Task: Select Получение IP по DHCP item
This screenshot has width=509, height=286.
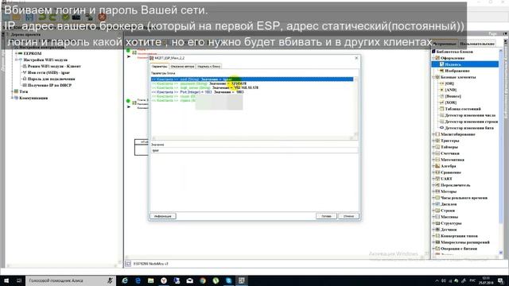Action: (49, 85)
